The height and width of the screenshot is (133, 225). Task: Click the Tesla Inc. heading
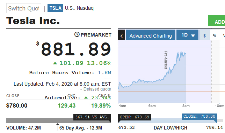pos(33,21)
